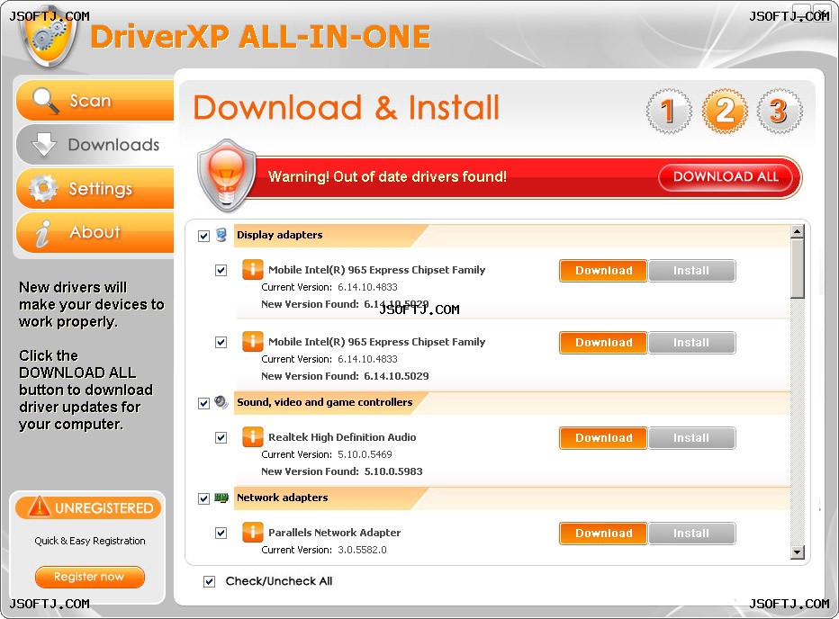Click orange info icon beside Realtek High Definition Audio
This screenshot has width=839, height=619.
click(253, 437)
